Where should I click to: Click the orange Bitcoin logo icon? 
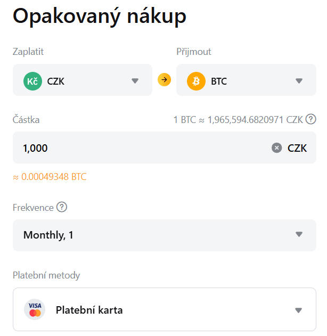tap(196, 81)
